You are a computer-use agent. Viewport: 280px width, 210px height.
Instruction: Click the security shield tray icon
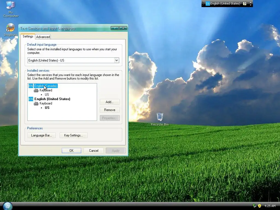click(259, 206)
